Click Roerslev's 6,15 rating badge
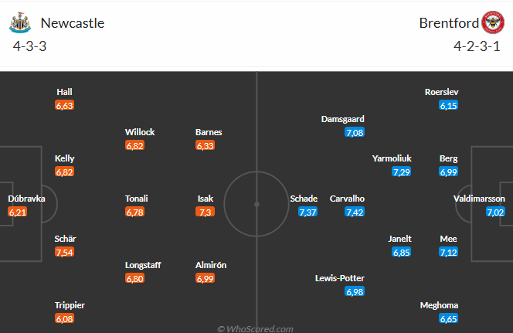The image size is (513, 333). point(449,105)
